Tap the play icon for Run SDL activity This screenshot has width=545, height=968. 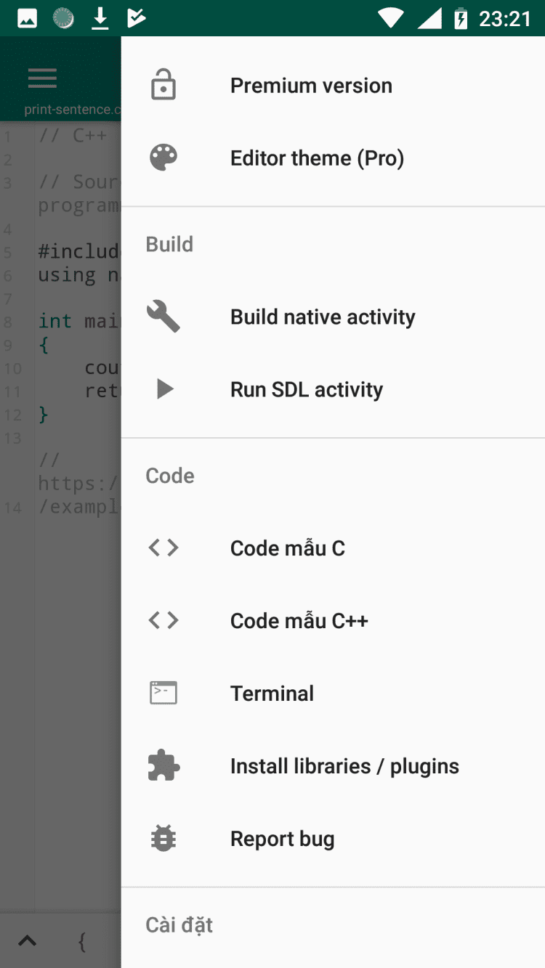[165, 389]
